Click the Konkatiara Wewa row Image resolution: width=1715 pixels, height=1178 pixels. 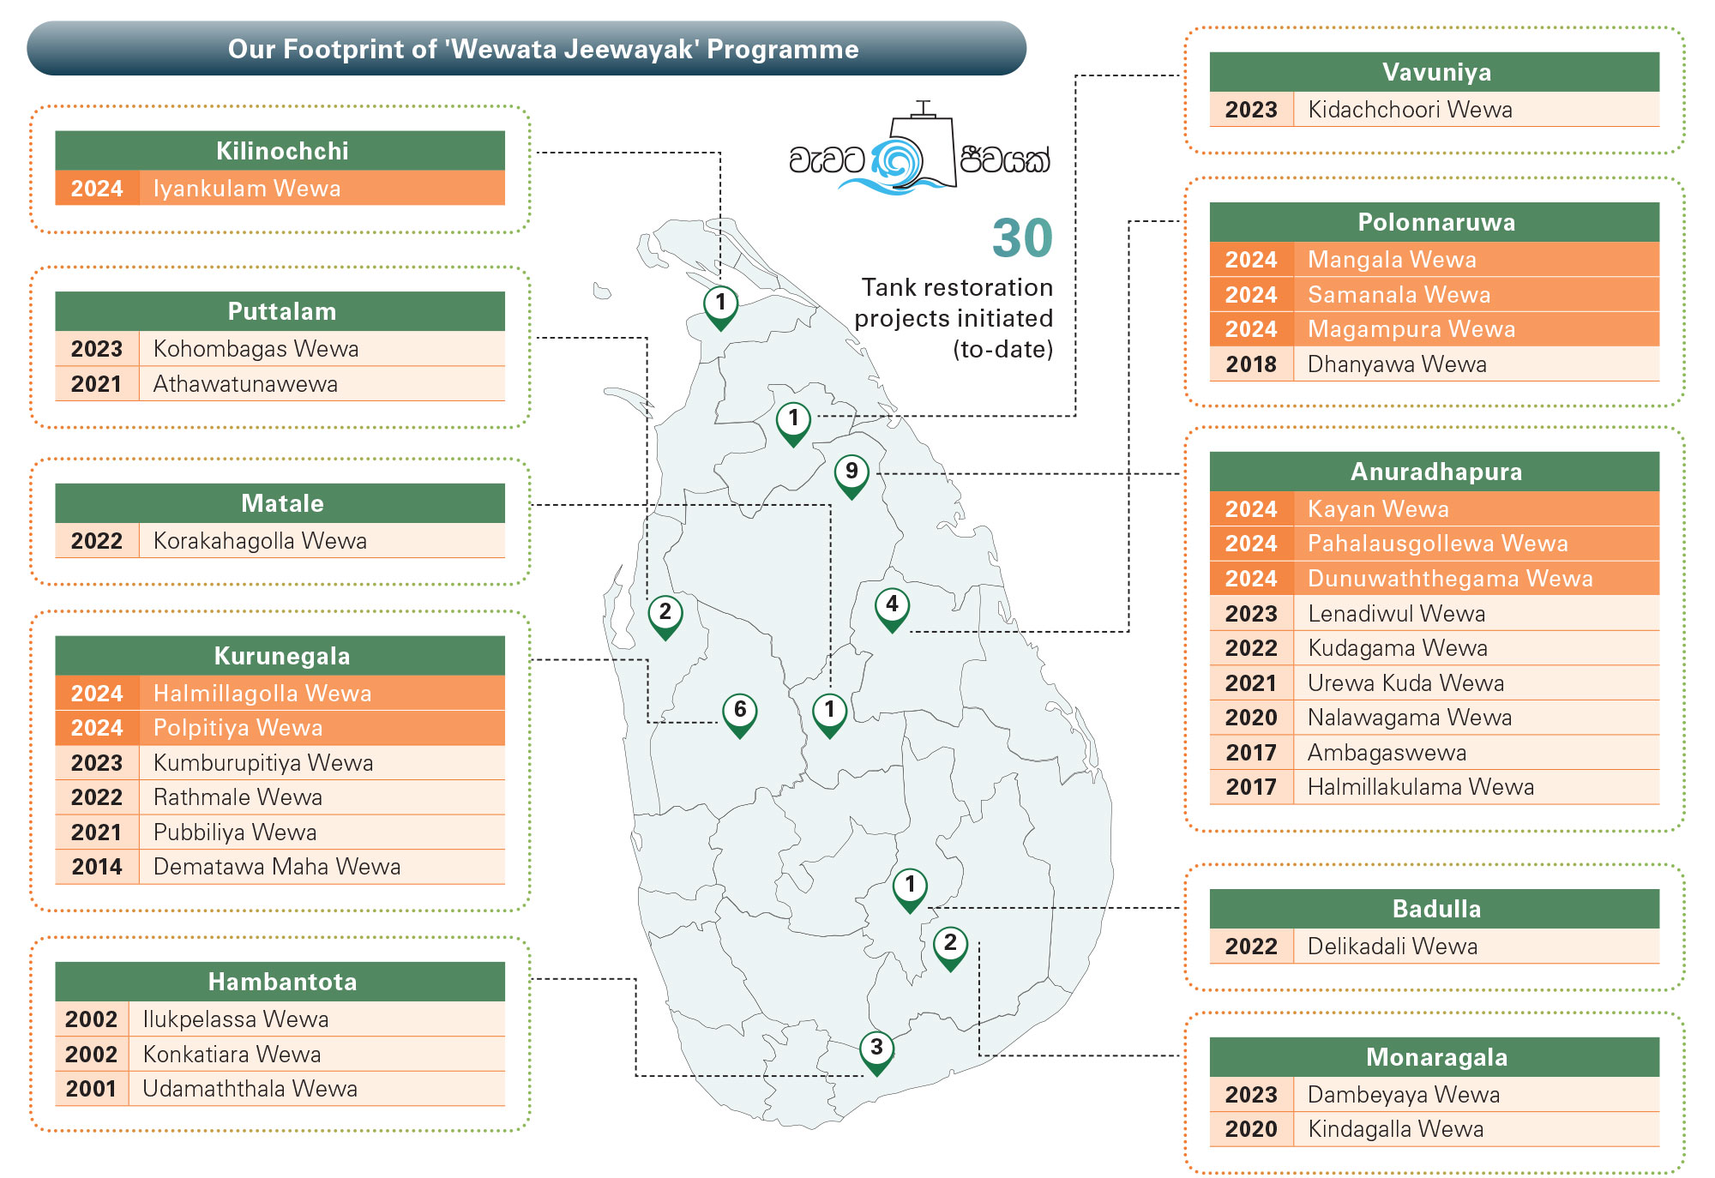coord(280,1055)
